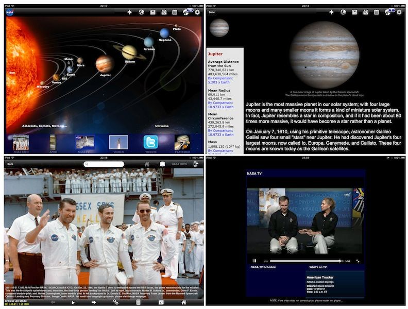408x309 pixels.
Task: Select Mercury on the solar system map
Action: pos(42,83)
